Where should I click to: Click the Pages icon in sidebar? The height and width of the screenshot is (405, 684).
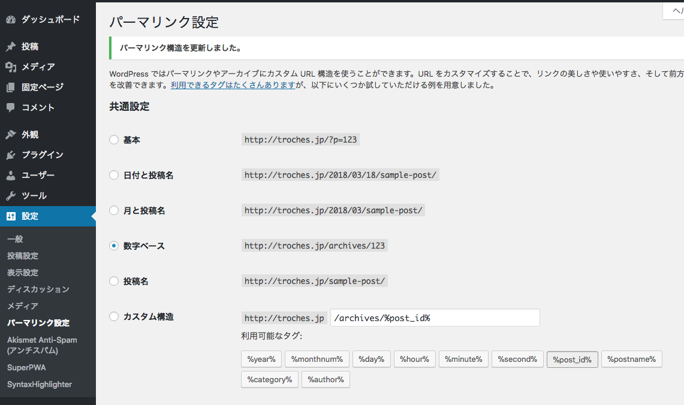click(11, 87)
